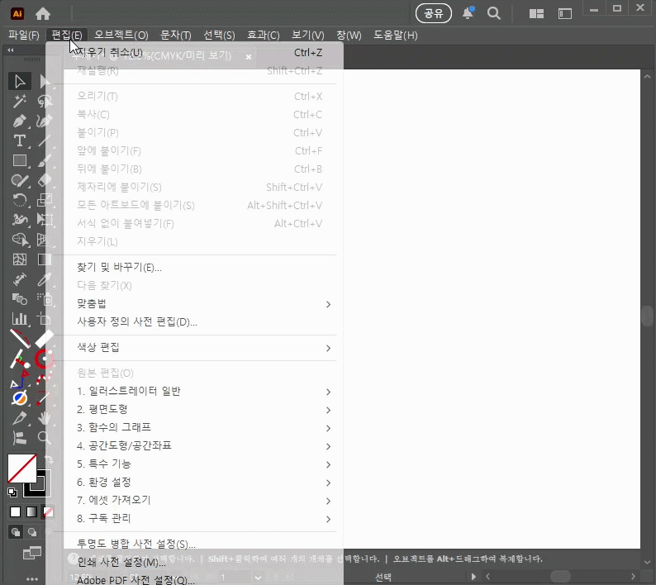Set paint to None mode
Screen dimensions: 656x585
(x=48, y=511)
